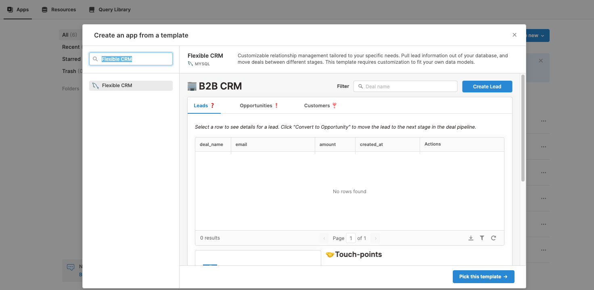594x290 pixels.
Task: Click the previous page left chevron
Action: (x=324, y=238)
